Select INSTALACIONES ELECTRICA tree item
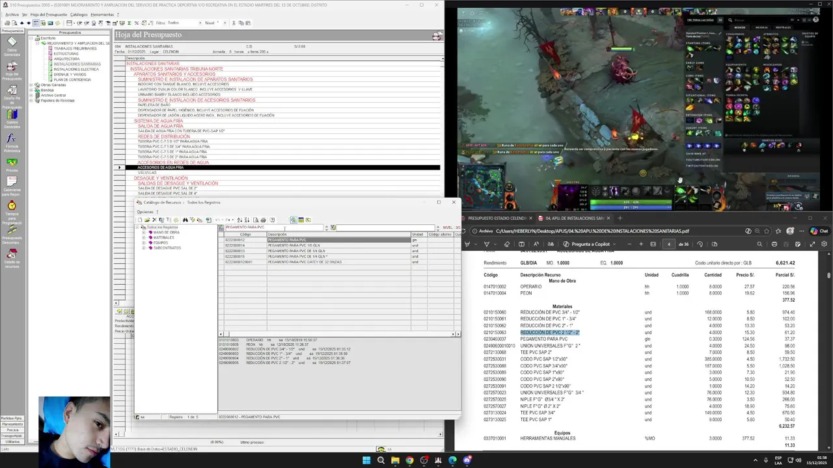 [76, 70]
